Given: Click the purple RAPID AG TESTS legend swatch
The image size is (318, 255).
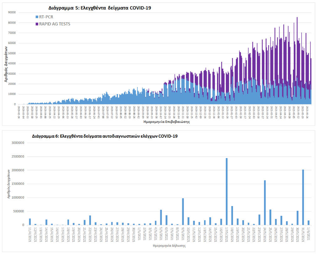Looking at the screenshot, I should pyautogui.click(x=37, y=24).
